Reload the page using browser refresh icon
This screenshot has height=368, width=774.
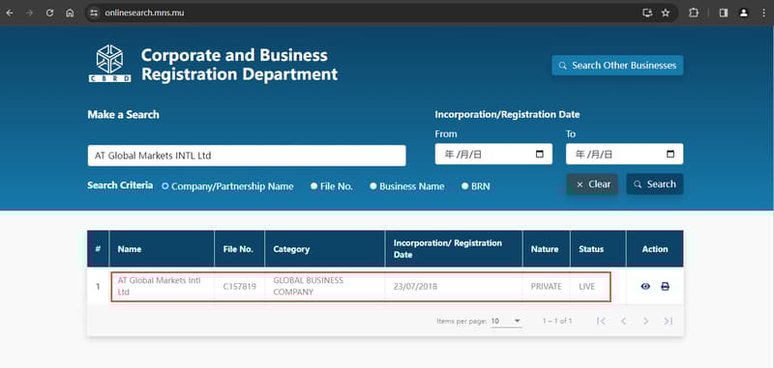(49, 13)
